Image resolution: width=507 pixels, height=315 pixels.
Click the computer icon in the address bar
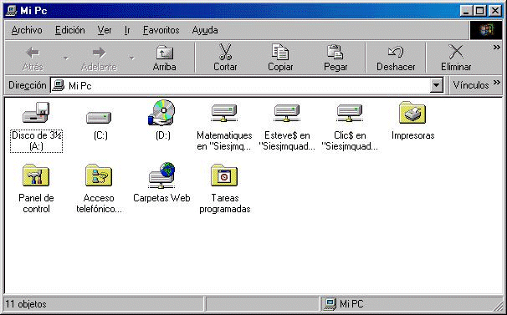[x=59, y=85]
